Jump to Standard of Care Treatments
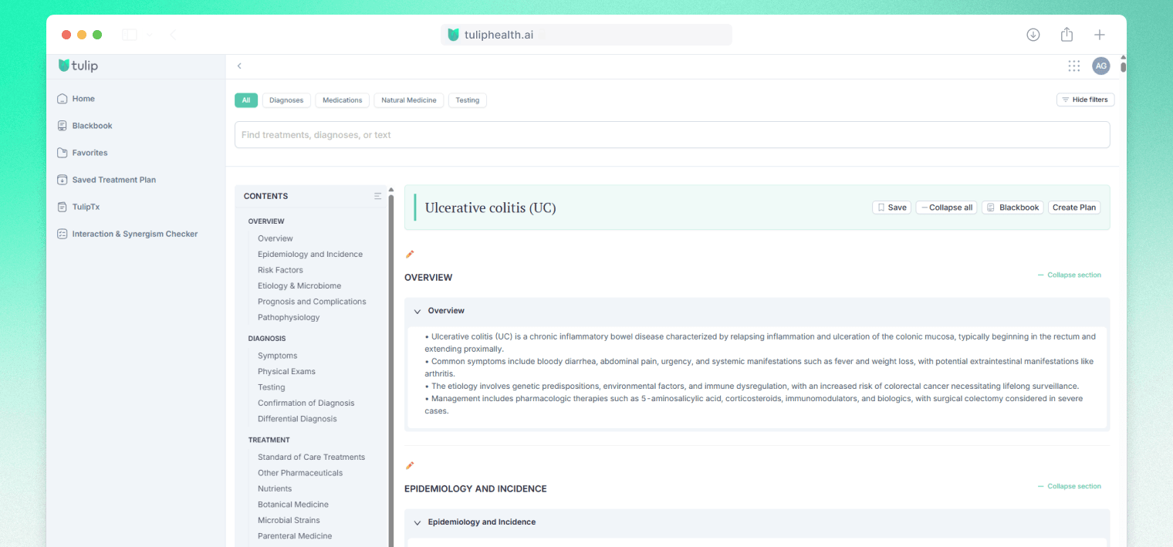1173x547 pixels. (311, 458)
